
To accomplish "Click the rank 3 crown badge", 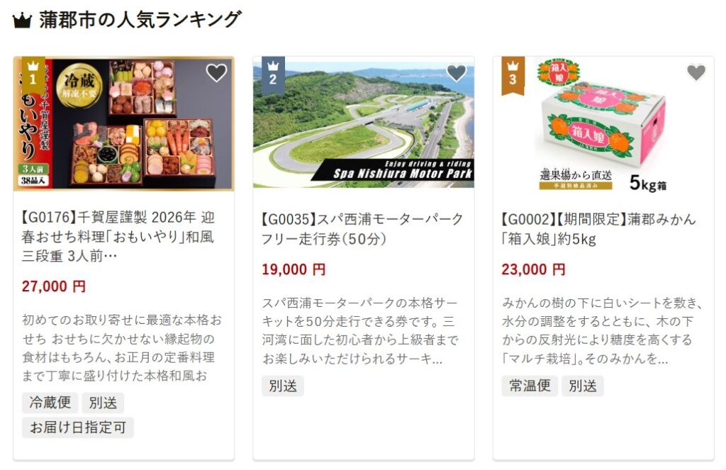I will tap(513, 75).
